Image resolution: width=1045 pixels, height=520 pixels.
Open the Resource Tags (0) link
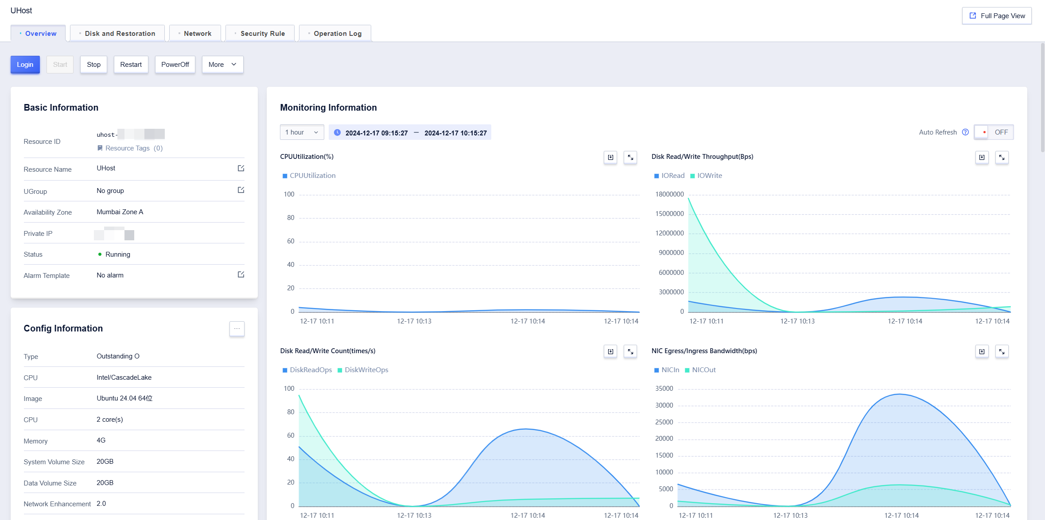coord(134,148)
